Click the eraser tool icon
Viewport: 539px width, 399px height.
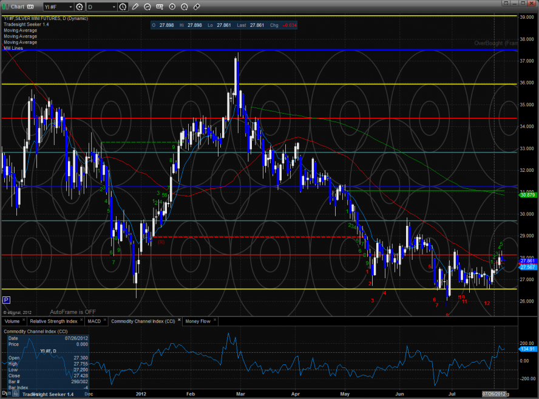[196, 7]
